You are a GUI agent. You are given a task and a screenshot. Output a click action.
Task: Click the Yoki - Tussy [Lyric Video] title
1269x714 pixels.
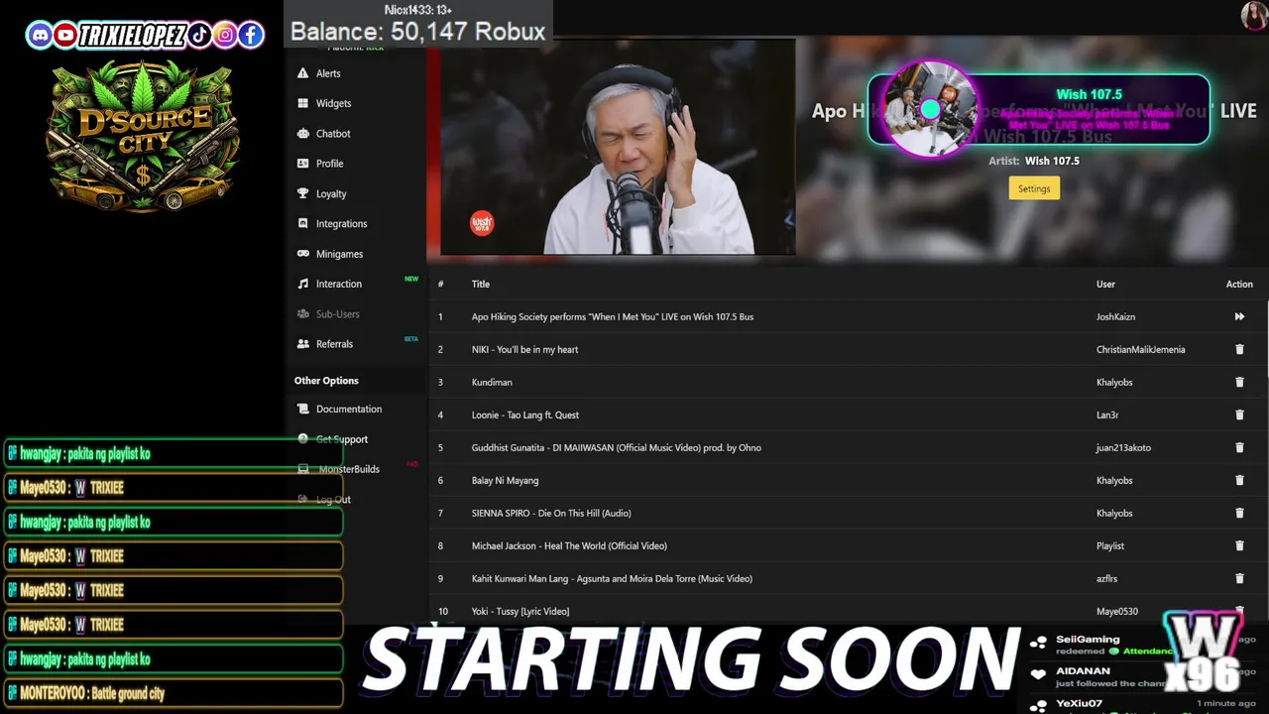coord(520,611)
